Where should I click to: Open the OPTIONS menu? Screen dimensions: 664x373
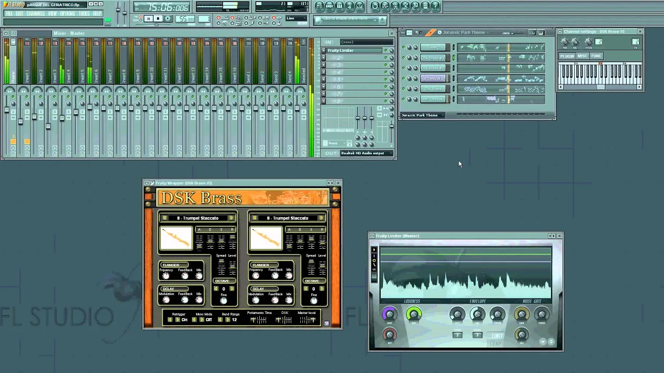[67, 13]
